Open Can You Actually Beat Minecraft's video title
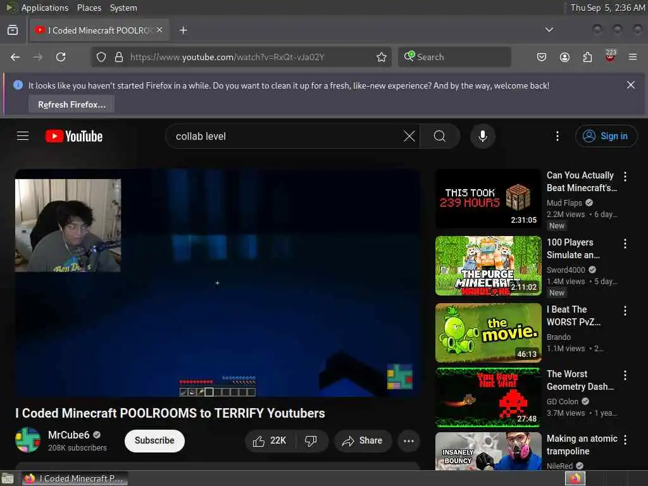The image size is (648, 486). coord(582,182)
